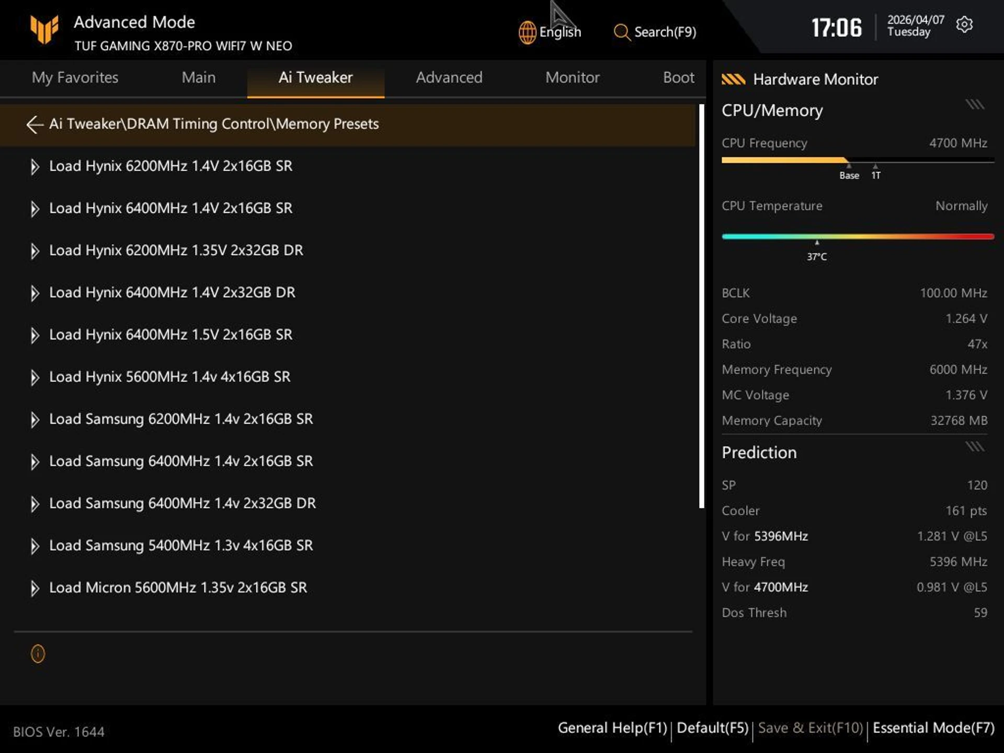
Task: Click the 17:06 clock display
Action: tap(836, 28)
